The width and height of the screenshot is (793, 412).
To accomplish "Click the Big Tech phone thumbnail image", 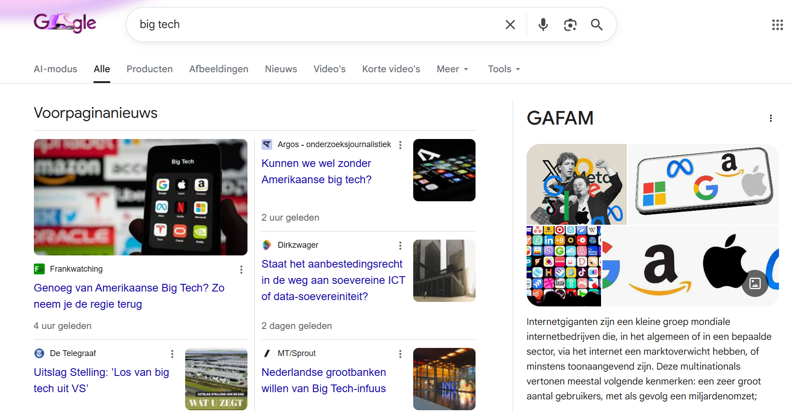I will click(x=140, y=197).
